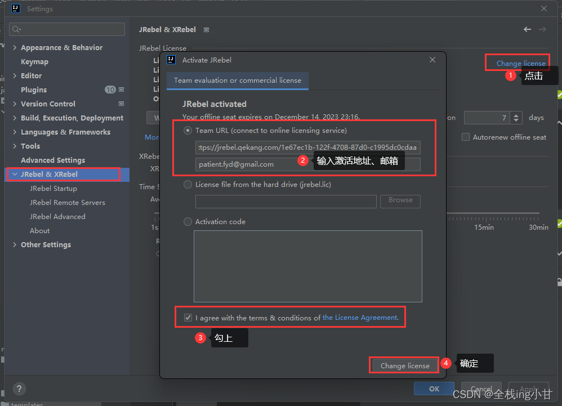Toggle the License Agreement checkbox
This screenshot has height=406, width=562.
point(188,318)
